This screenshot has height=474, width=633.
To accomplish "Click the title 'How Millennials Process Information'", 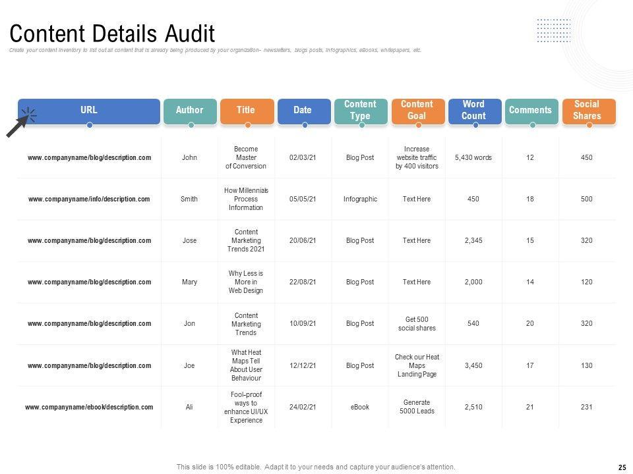I will pyautogui.click(x=246, y=199).
